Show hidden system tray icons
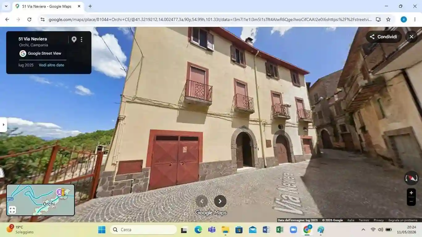Image resolution: width=422 pixels, height=237 pixels. [x=363, y=230]
